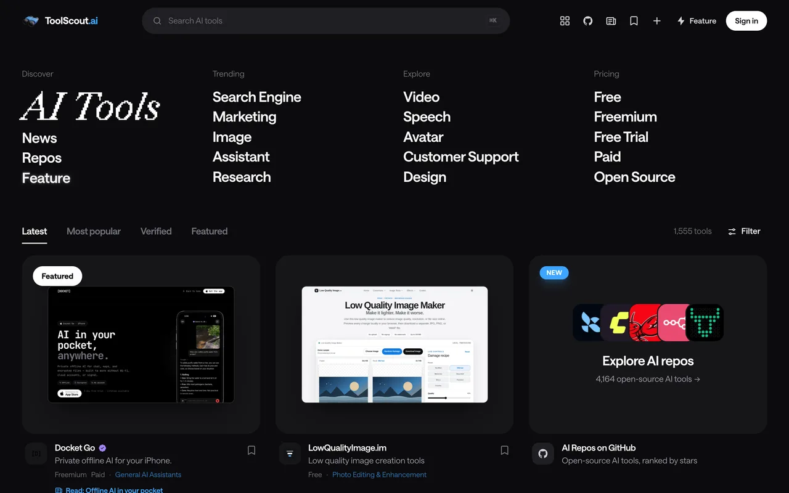Viewport: 789px width, 493px height.
Task: Select the Freemium pricing option
Action: (626, 116)
